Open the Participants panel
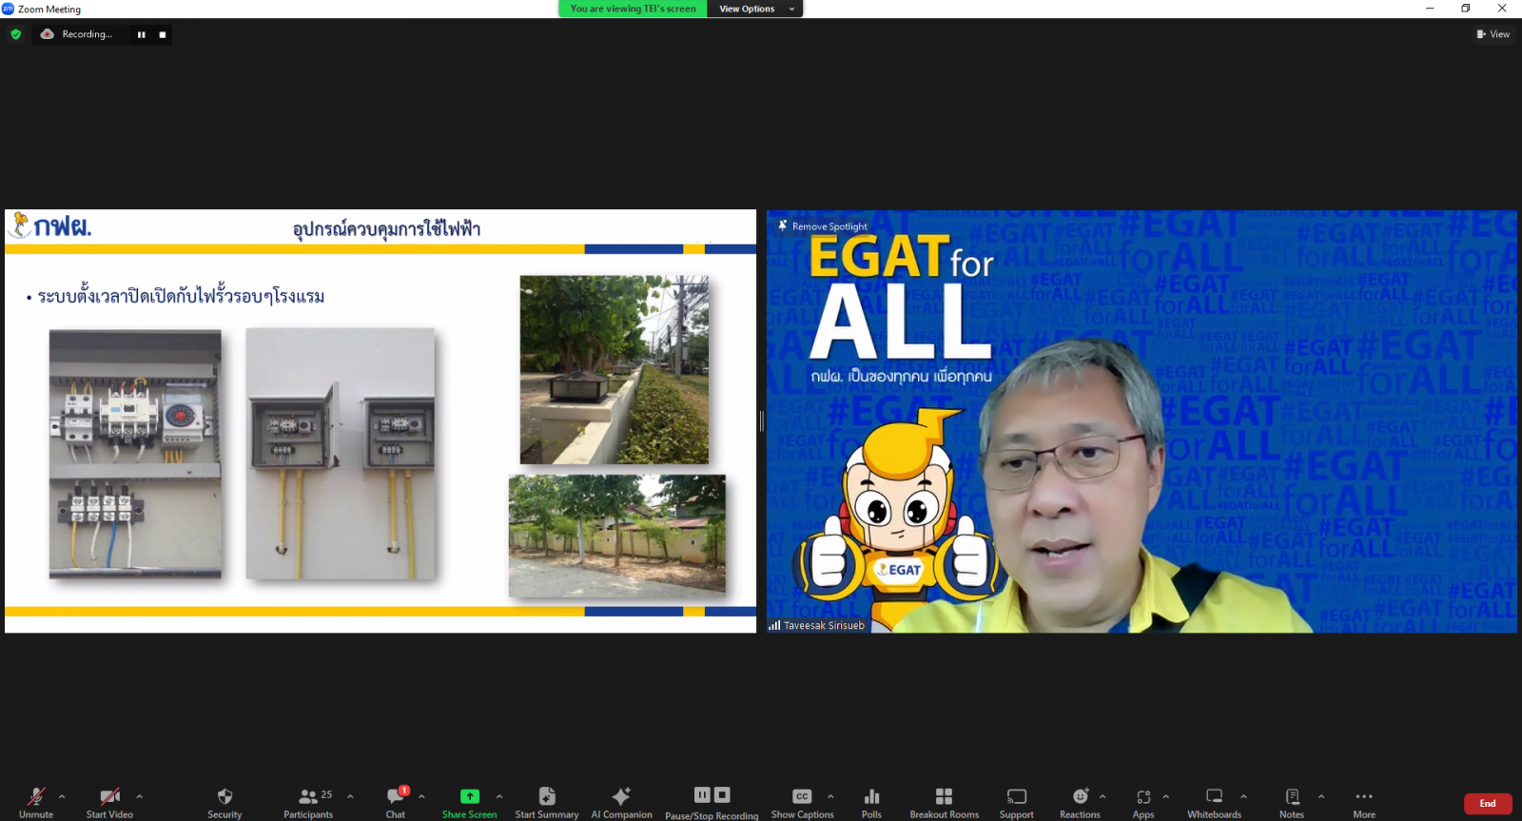 pos(308,802)
